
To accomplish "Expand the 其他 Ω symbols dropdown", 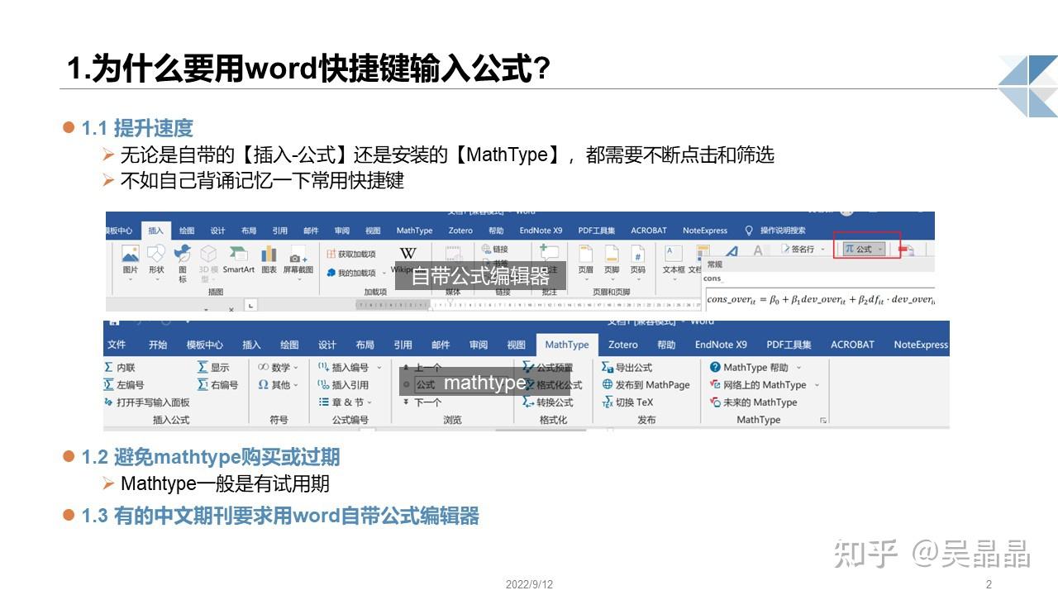I will (x=296, y=384).
